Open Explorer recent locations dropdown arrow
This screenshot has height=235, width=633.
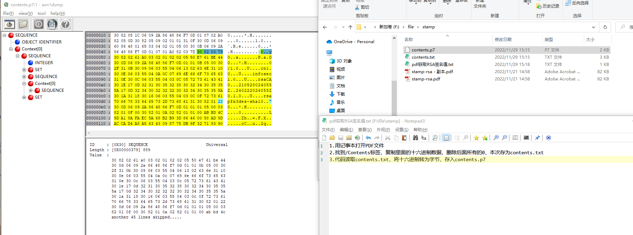pos(343,27)
